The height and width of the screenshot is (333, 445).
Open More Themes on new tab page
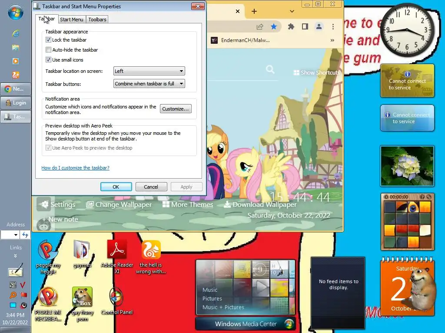pyautogui.click(x=188, y=205)
